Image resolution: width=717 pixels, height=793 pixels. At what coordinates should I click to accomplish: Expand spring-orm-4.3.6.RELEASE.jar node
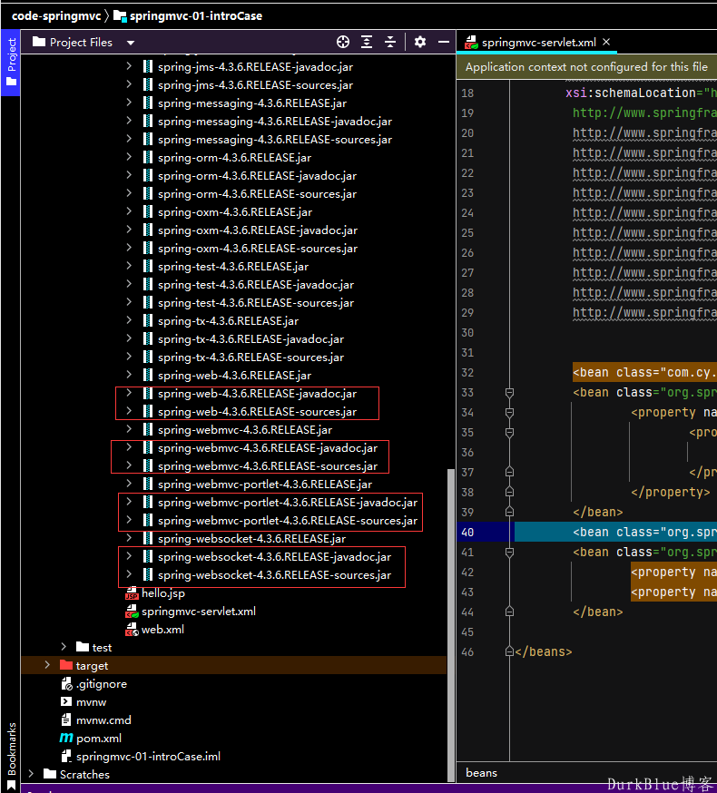pyautogui.click(x=129, y=157)
